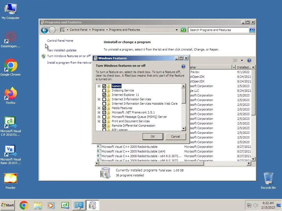
Task: Open DataWagon desktop shortcut
Action: [x=10, y=40]
